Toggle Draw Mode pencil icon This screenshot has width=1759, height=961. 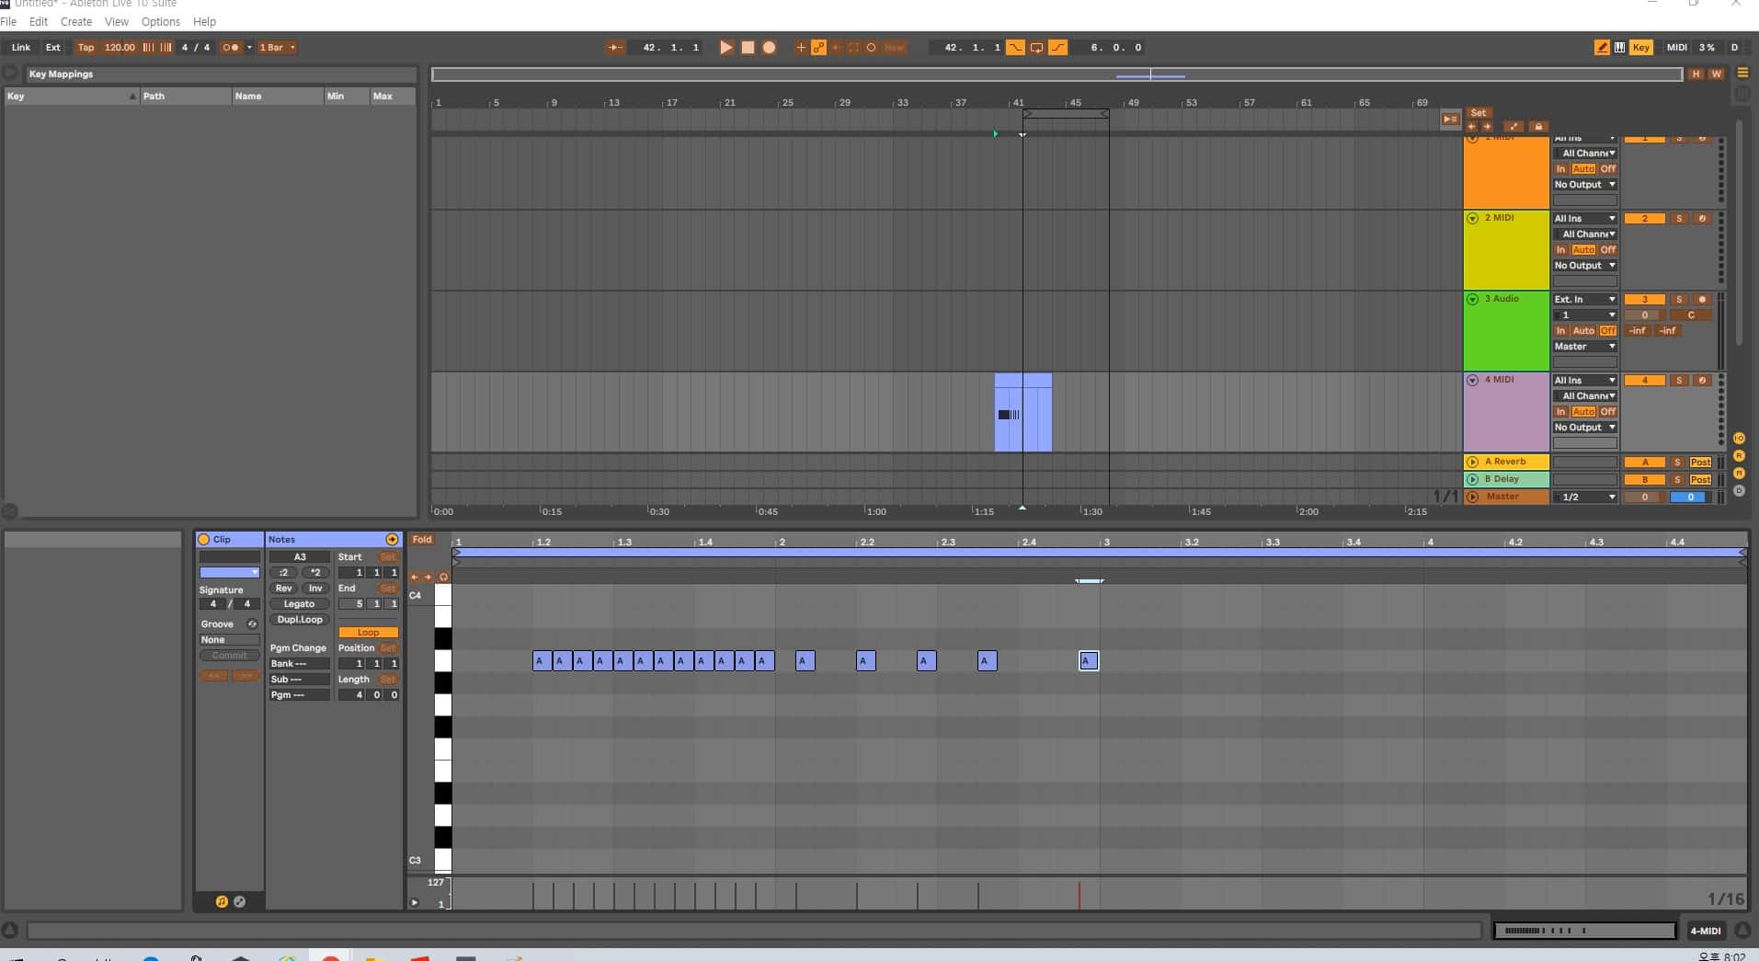(1602, 47)
